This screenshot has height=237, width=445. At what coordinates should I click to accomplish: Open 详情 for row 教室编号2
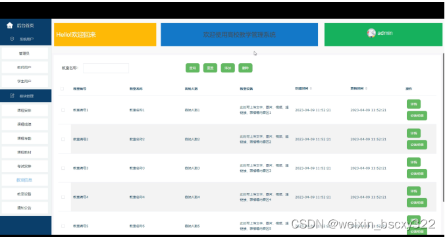(x=413, y=133)
